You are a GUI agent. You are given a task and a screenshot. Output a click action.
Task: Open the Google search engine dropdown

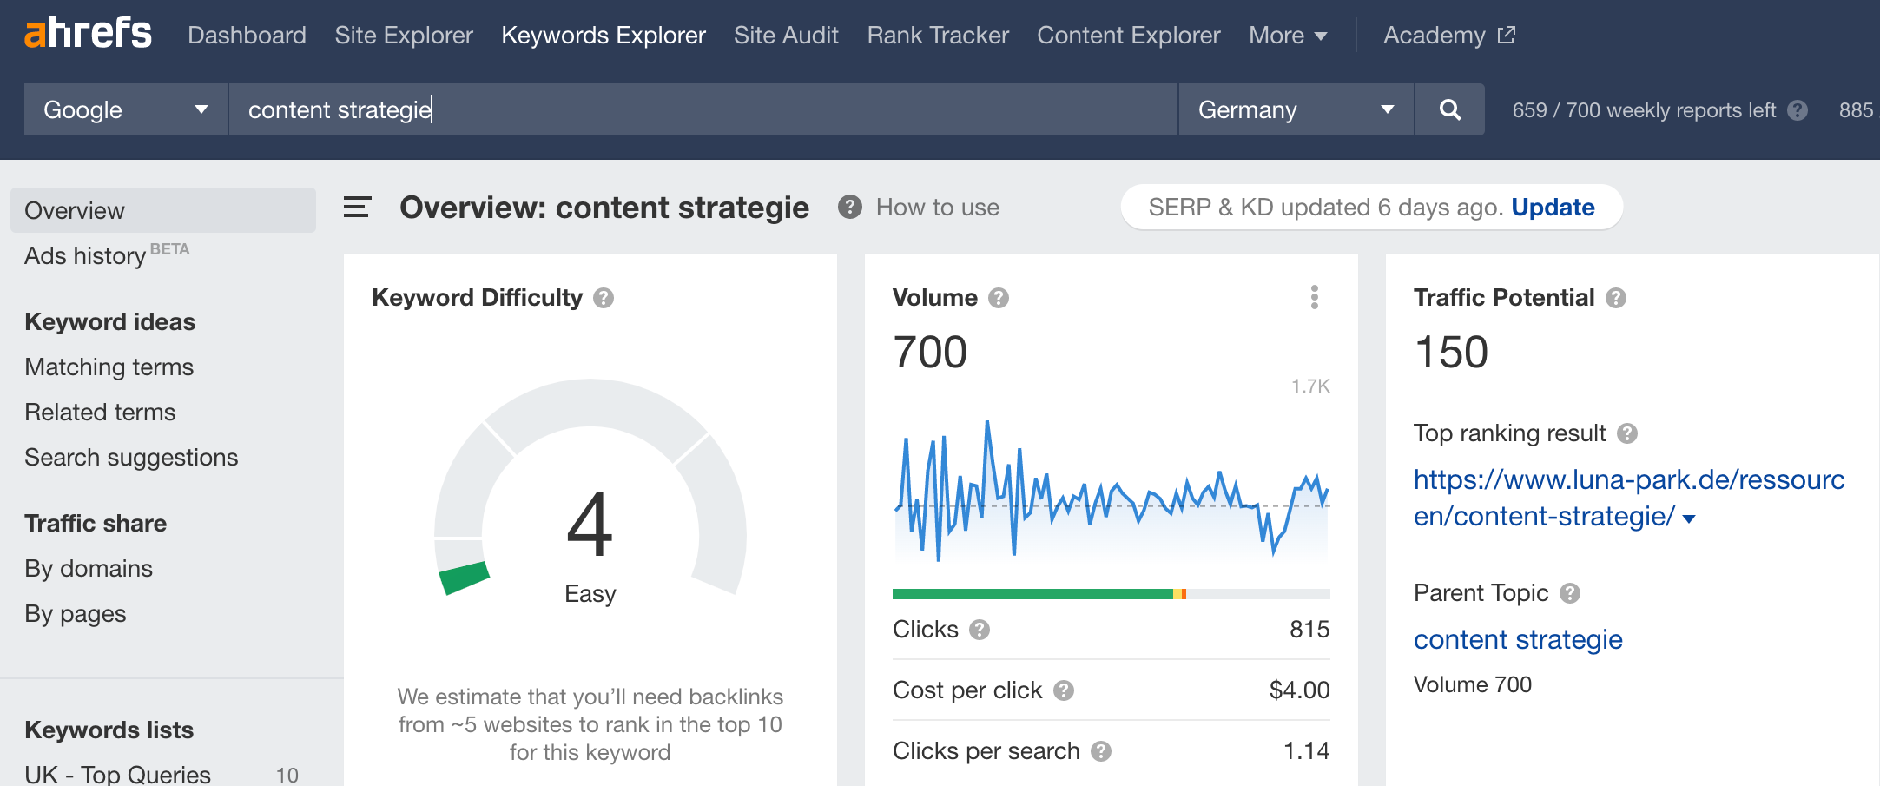coord(126,109)
